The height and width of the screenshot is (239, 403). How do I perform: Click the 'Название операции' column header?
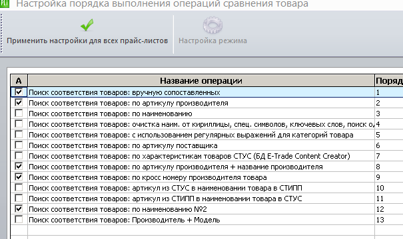pyautogui.click(x=201, y=81)
